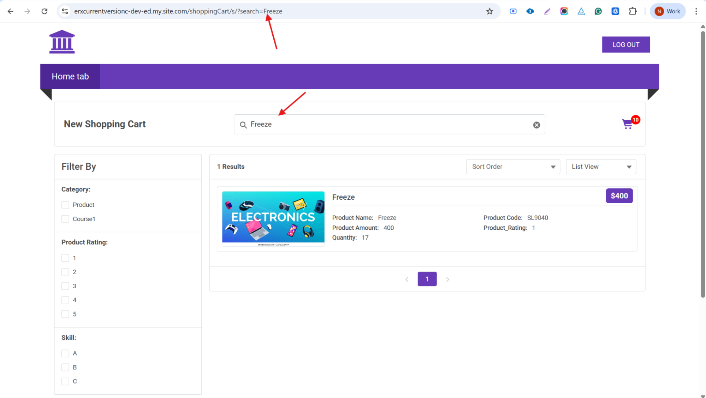Screen dimensions: 706x398
Task: Open the Freeze product title link
Action: point(343,197)
